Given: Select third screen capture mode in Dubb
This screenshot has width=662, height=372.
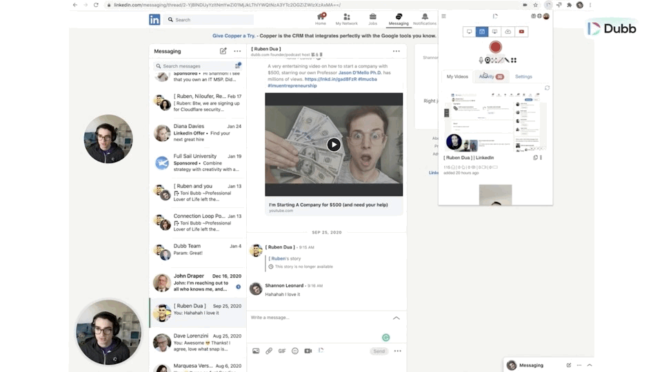Looking at the screenshot, I should click(495, 32).
